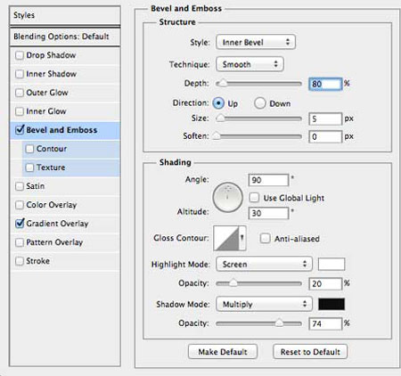Screen dimensions: 401x376
Task: Enable the Contour sub-option checkbox
Action: 29,149
